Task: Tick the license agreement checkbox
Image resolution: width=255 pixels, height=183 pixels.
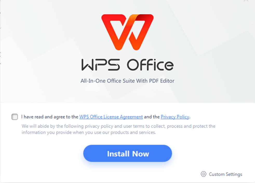Action: 15,117
